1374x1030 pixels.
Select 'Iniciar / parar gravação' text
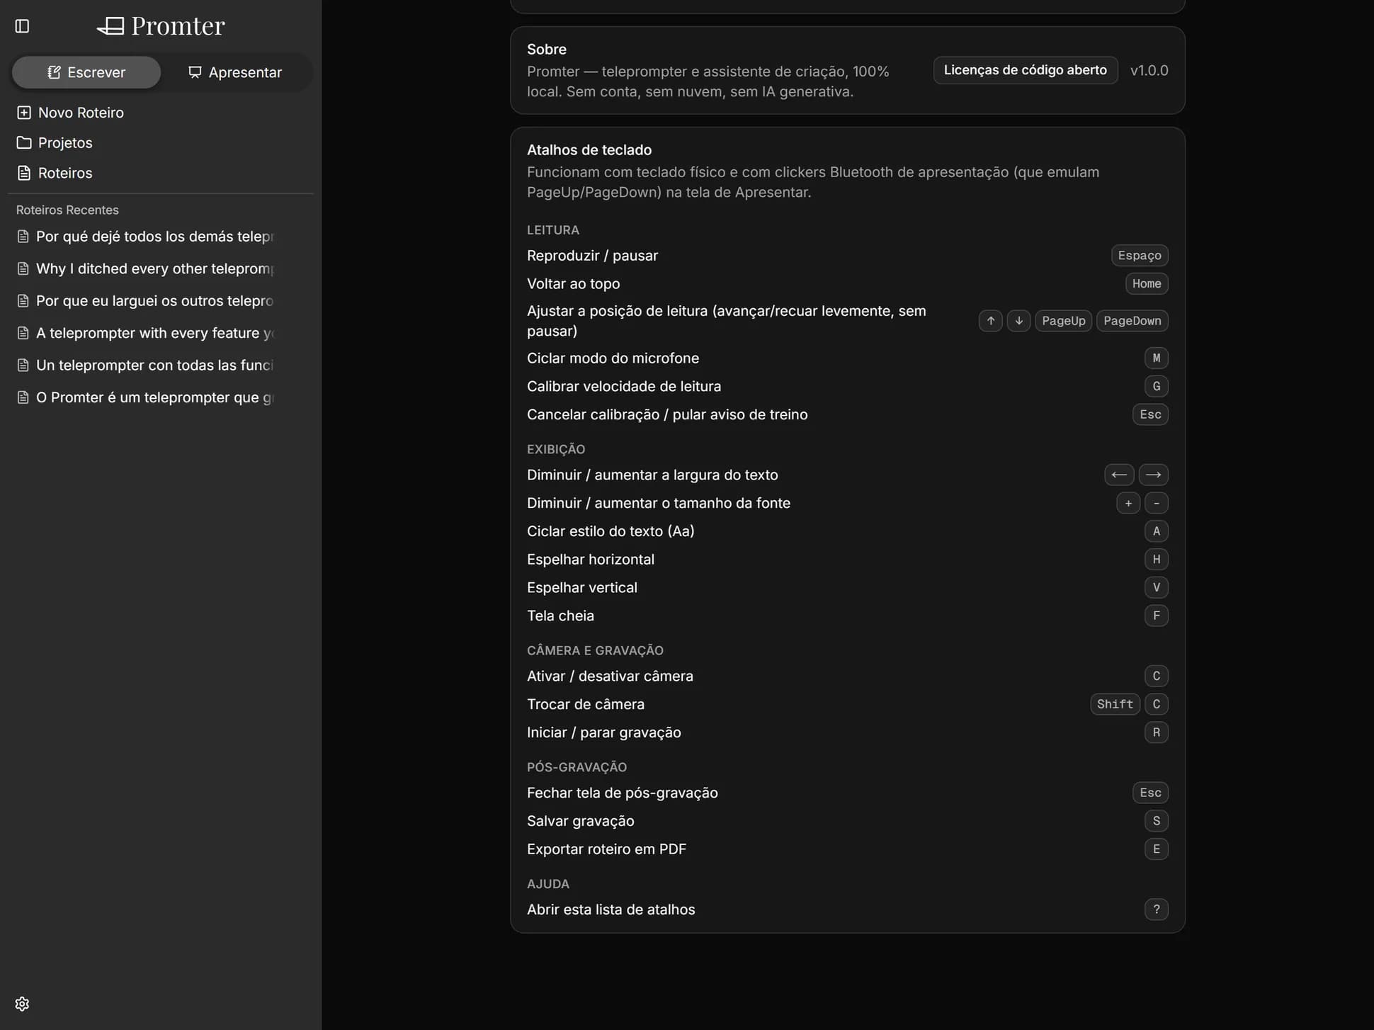pyautogui.click(x=604, y=732)
